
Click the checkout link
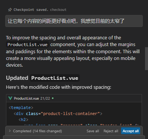coord(58,10)
